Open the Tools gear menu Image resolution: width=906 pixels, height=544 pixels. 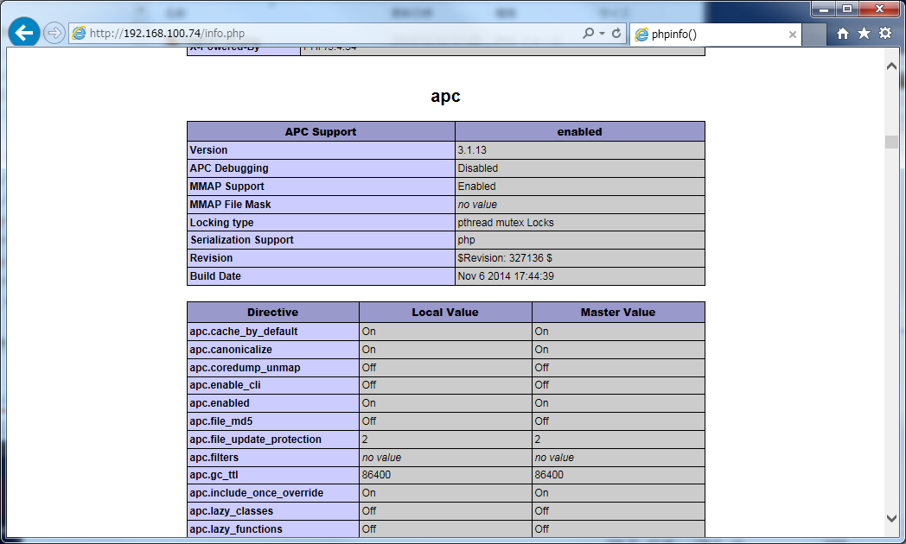(x=885, y=34)
